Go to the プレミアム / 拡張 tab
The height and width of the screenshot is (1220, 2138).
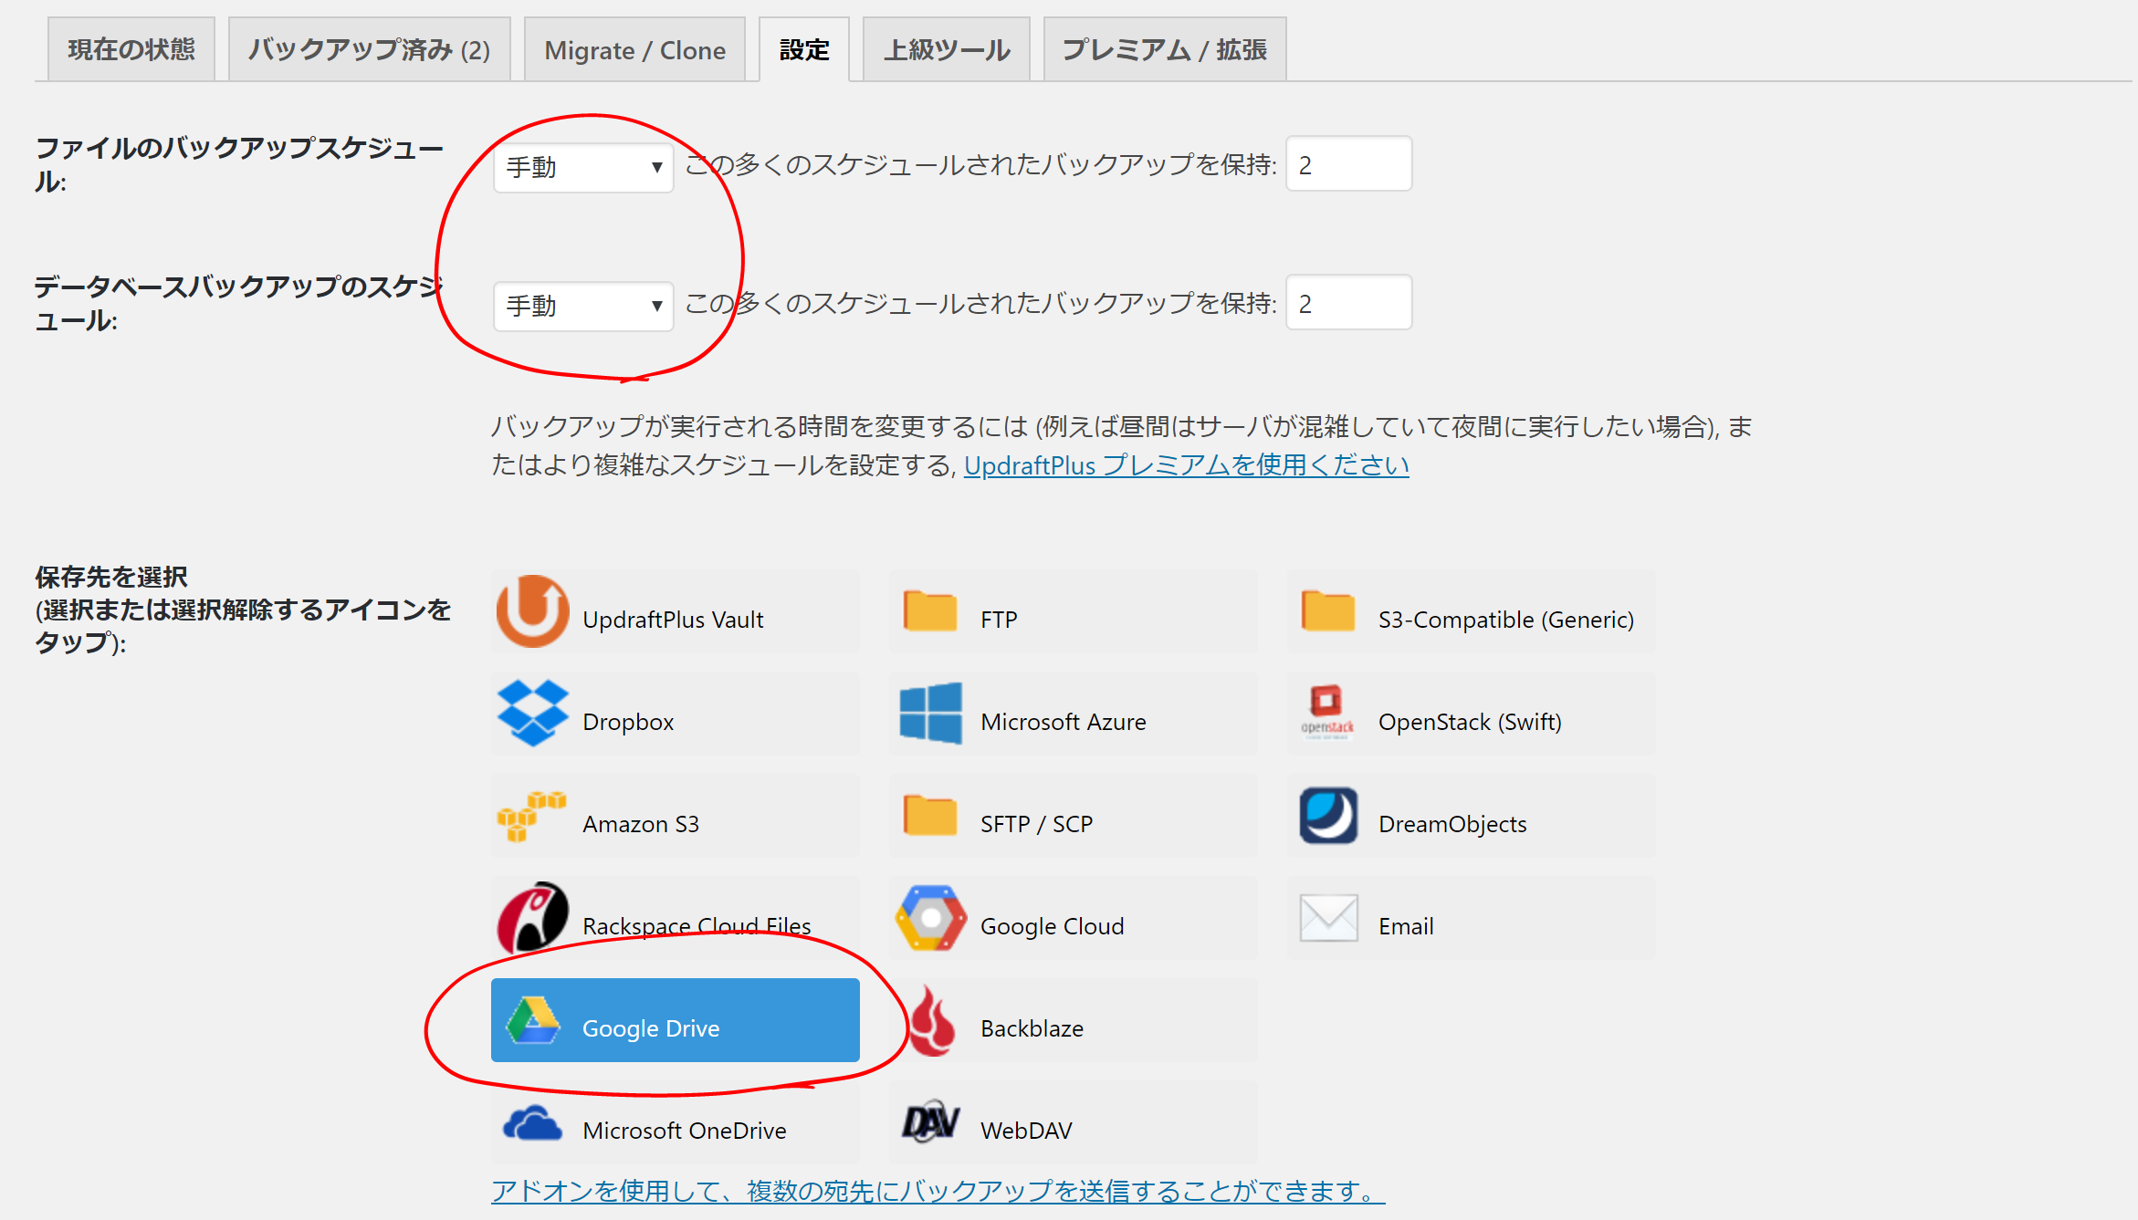[1165, 49]
